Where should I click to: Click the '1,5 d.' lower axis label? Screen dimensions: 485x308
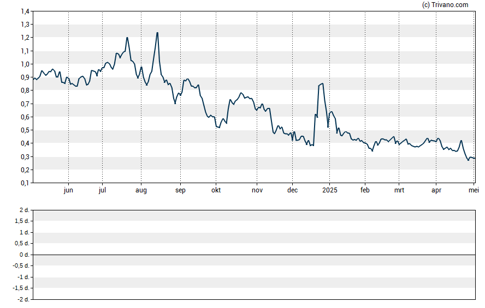[22, 221]
